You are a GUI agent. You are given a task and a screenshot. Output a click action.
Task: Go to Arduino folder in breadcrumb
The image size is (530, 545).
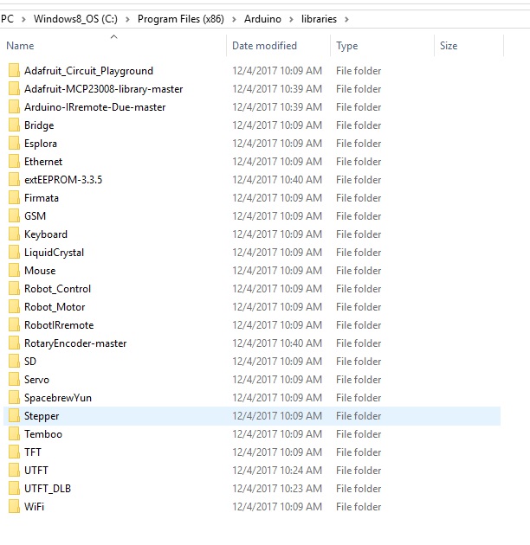(262, 19)
